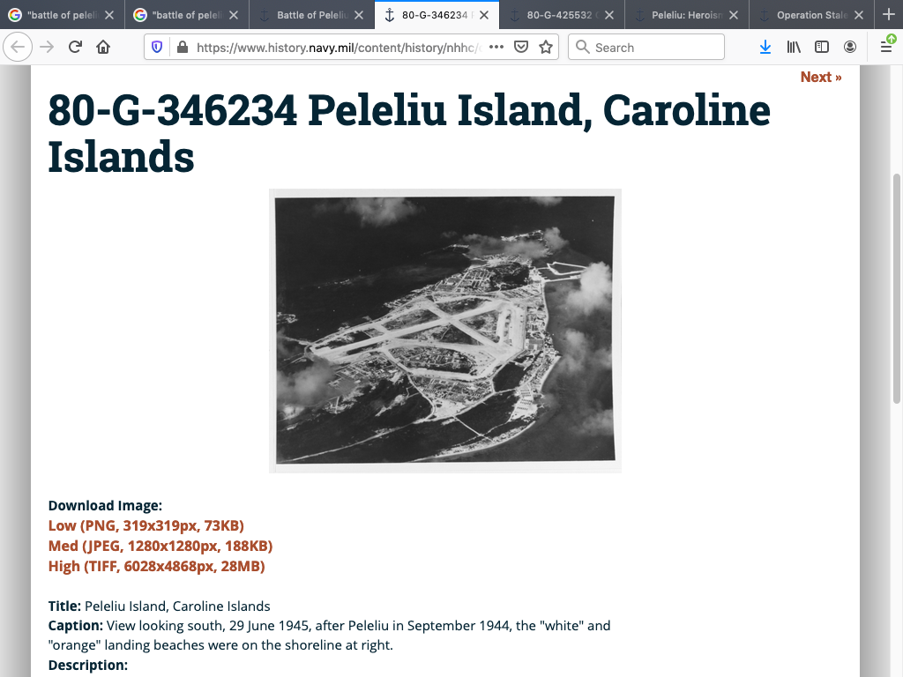903x677 pixels.
Task: Show site security padlock details
Action: (x=182, y=48)
